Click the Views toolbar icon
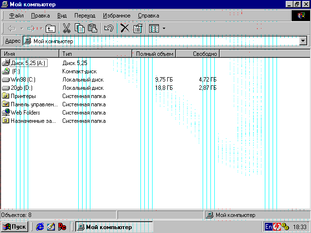 (x=154, y=29)
